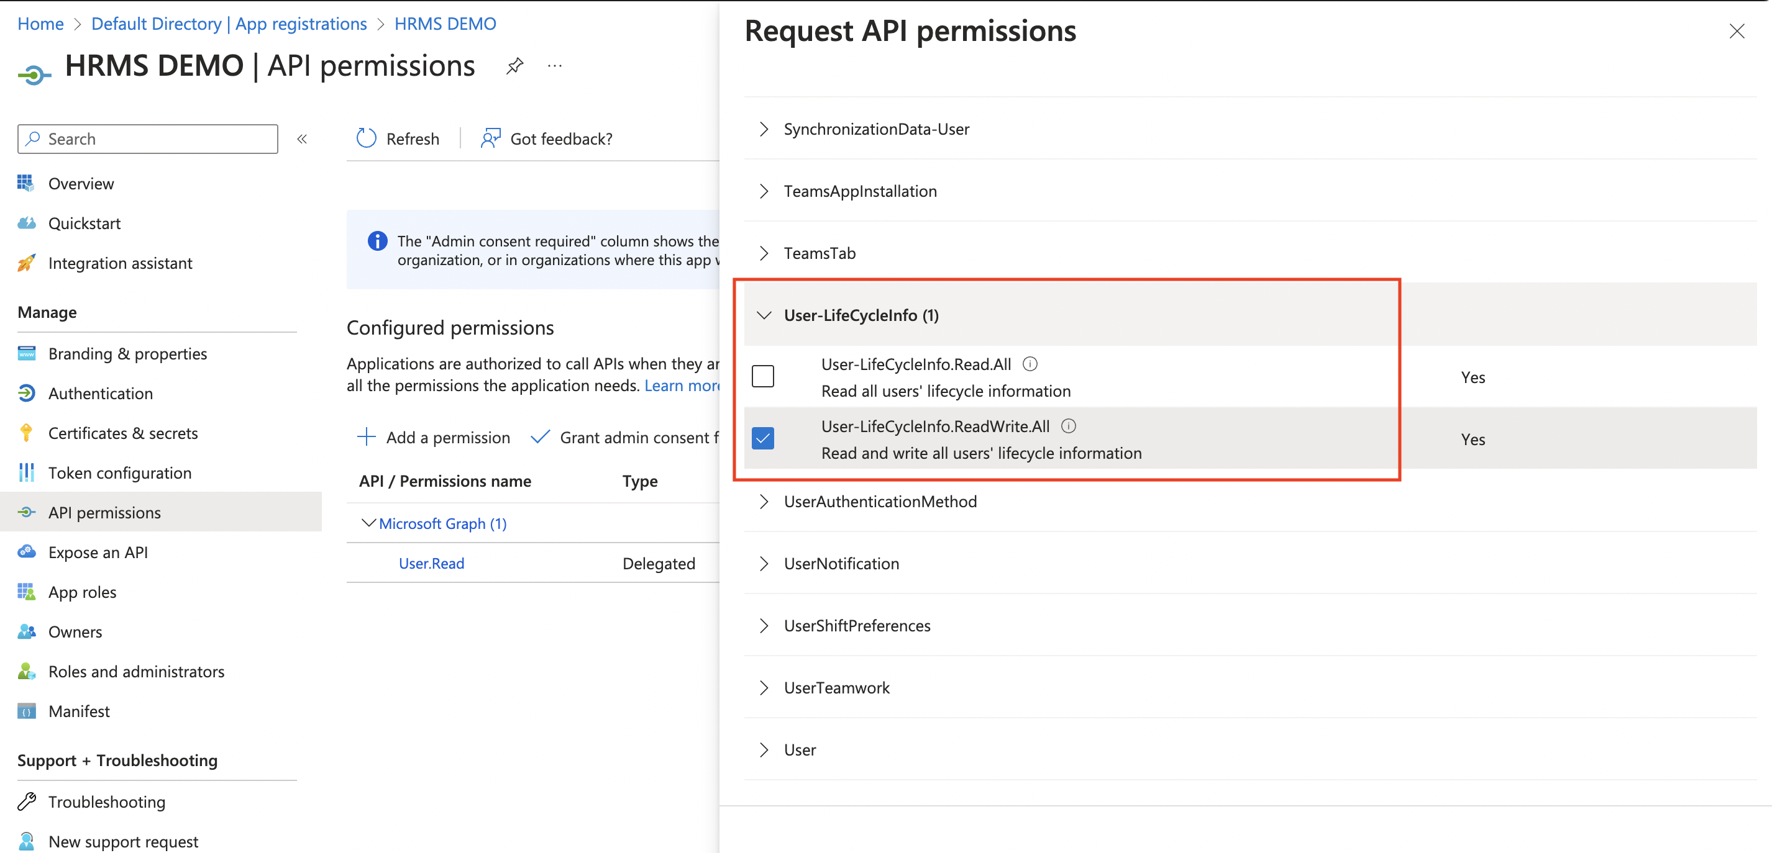Uncheck the User-LifeCycleInfo.ReadWrite.All checkbox
The image size is (1772, 853).
[762, 438]
